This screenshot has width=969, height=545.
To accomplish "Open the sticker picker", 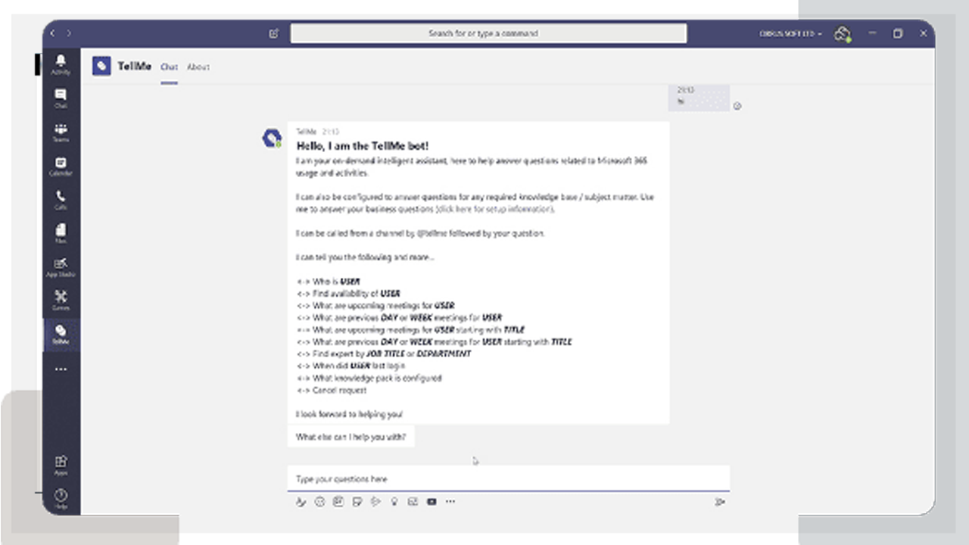I will [357, 501].
